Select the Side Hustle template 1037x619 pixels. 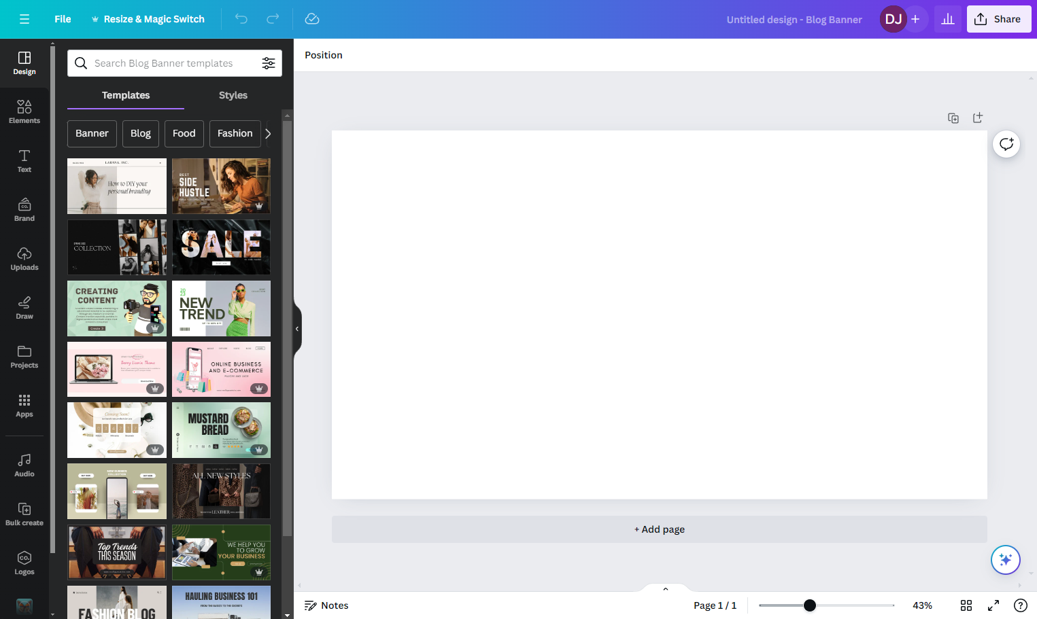coord(221,186)
